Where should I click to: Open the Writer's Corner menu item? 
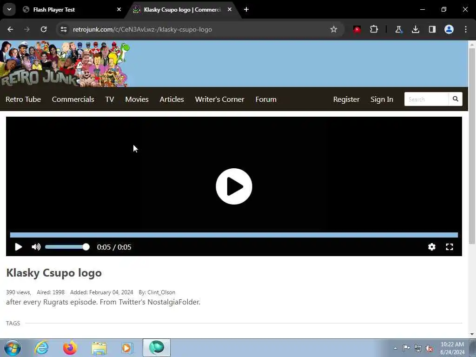[x=219, y=99]
